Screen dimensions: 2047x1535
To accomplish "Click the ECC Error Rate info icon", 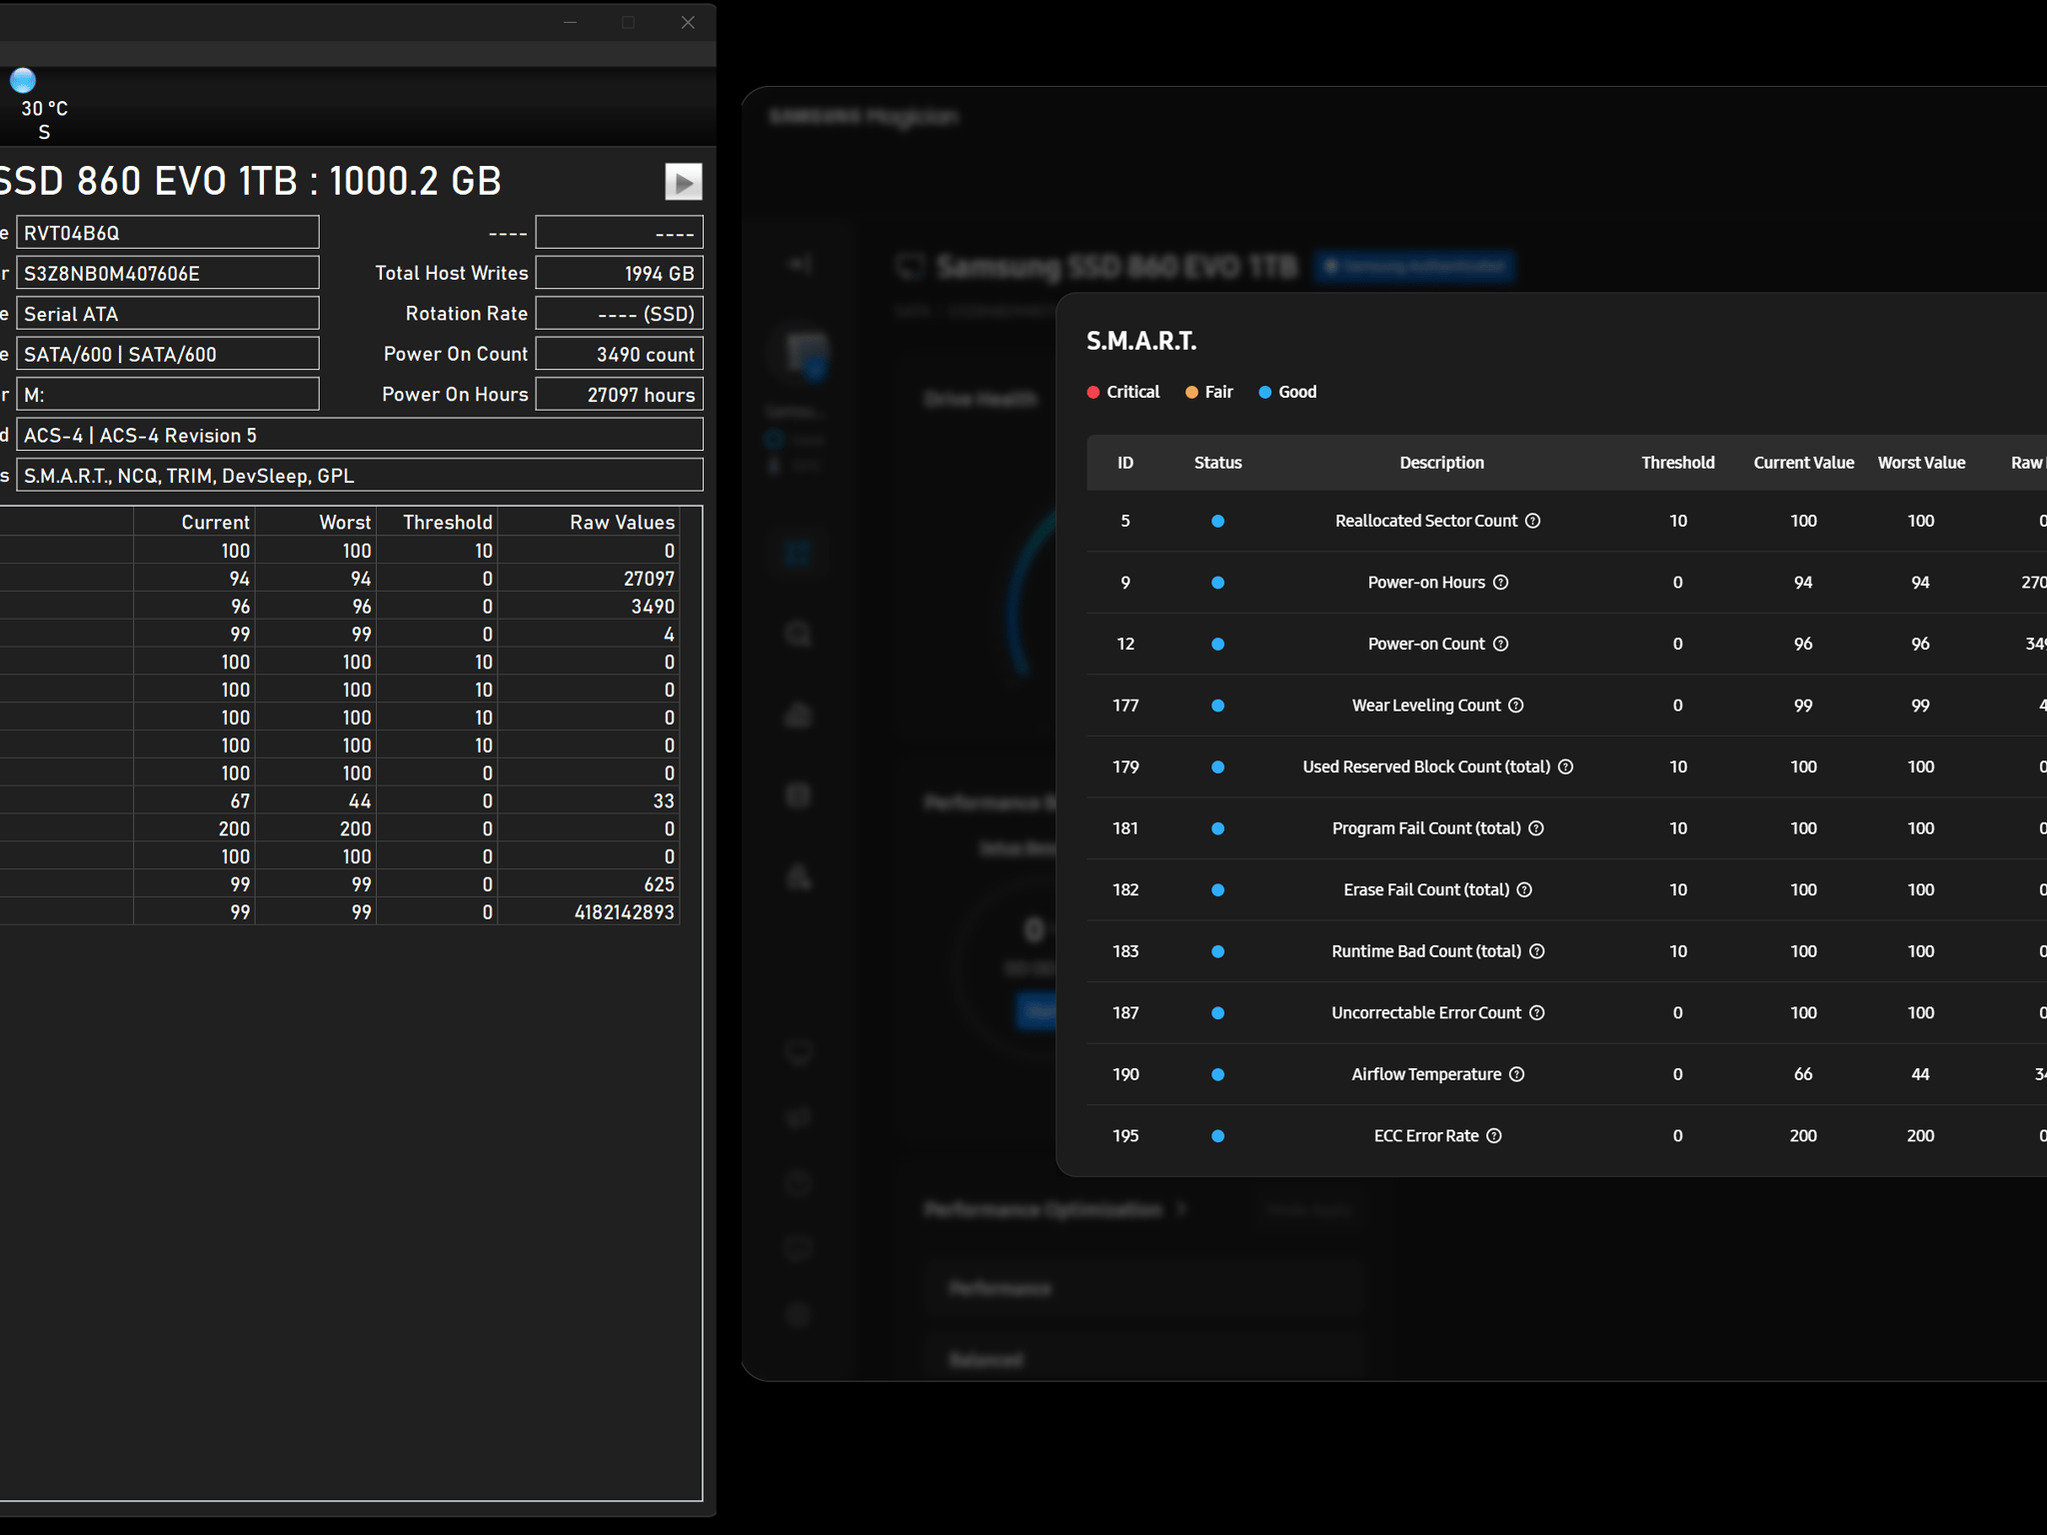I will click(1494, 1135).
